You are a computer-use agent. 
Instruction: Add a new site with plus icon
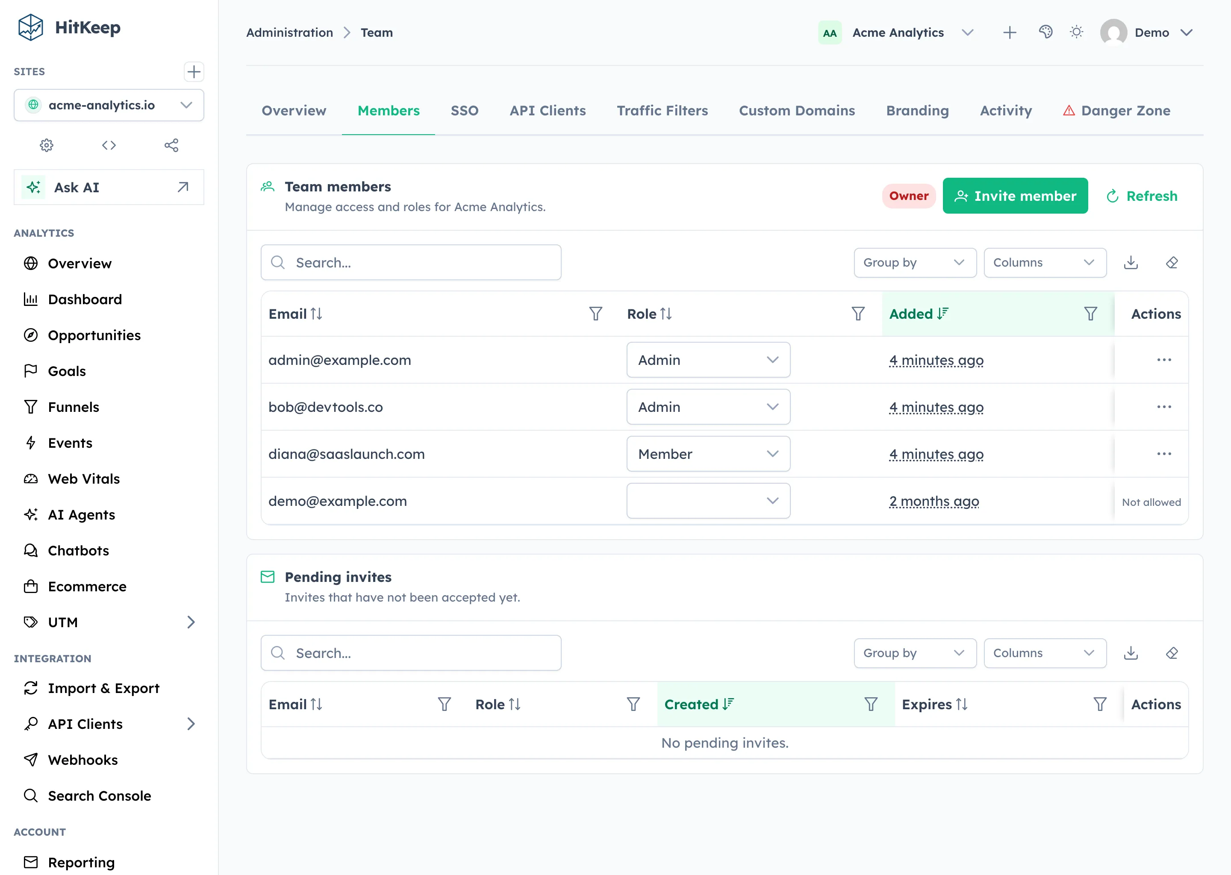[x=194, y=72]
